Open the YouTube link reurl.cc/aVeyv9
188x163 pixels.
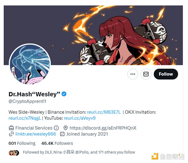click(x=80, y=118)
